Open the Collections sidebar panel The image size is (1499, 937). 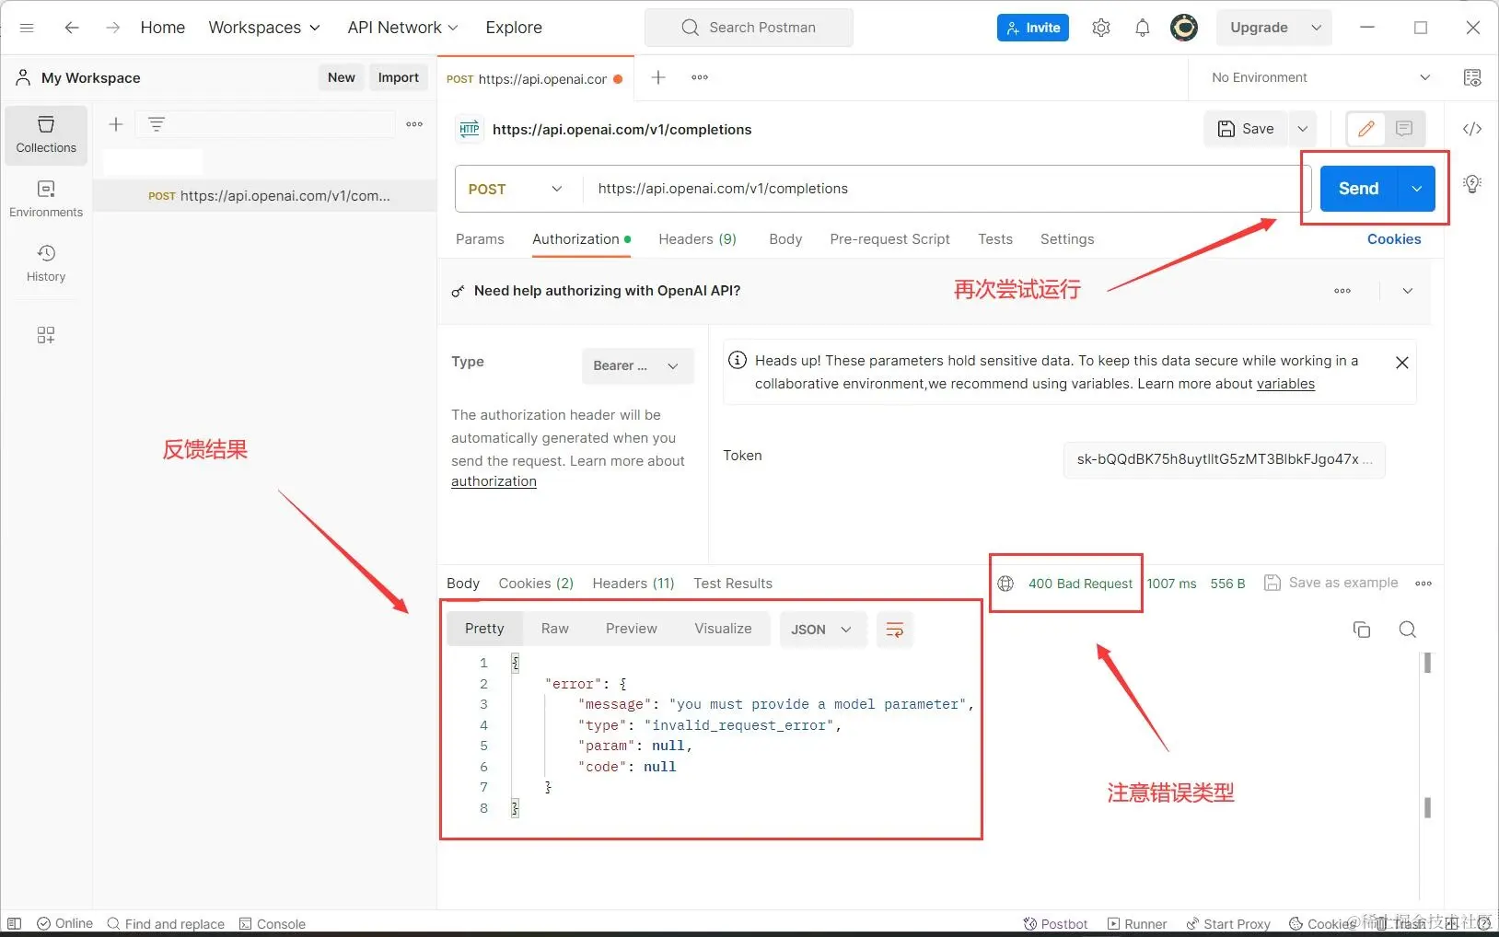45,135
